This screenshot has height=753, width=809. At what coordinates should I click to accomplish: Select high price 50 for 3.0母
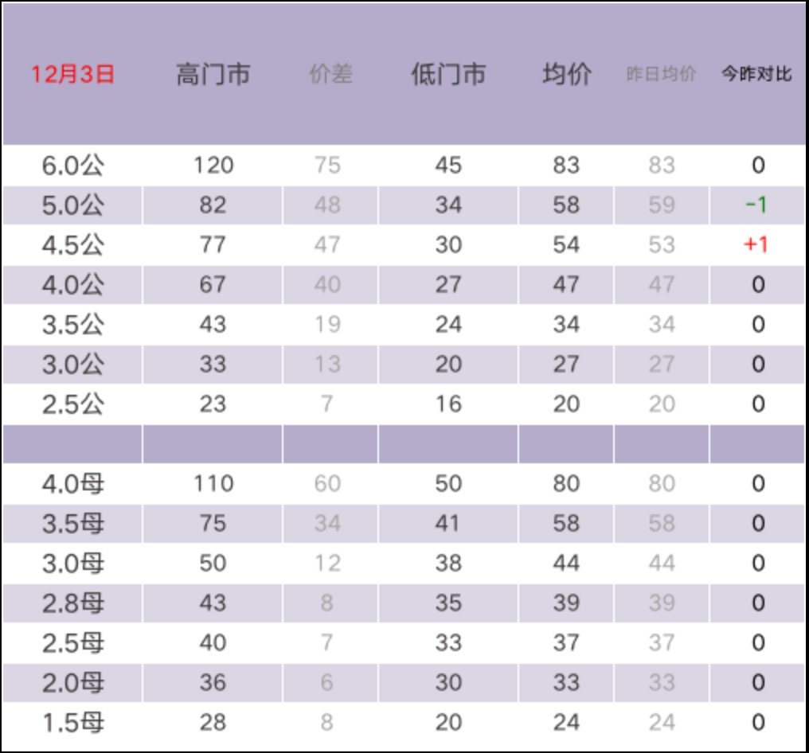coord(213,564)
